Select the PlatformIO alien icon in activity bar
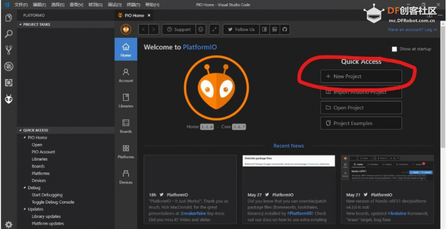 (x=9, y=99)
